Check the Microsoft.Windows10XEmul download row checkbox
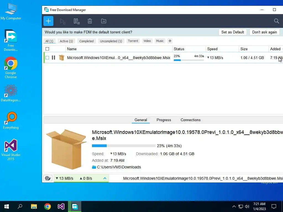This screenshot has width=283, height=212. pos(47,58)
